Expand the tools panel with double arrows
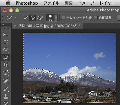Viewport: 120px width, 105px height. point(3,25)
